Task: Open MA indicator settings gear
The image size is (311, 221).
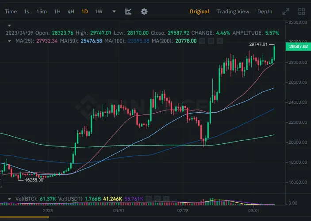Action: coord(211,41)
